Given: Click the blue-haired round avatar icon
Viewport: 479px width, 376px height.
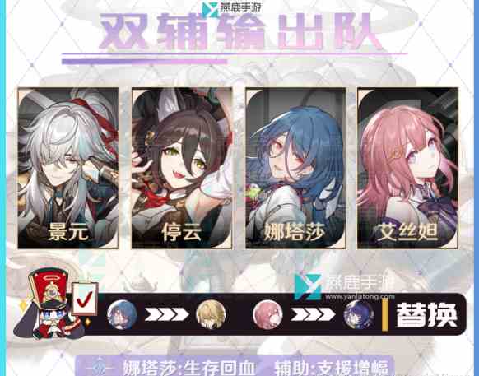Looking at the screenshot, I should [x=122, y=314].
